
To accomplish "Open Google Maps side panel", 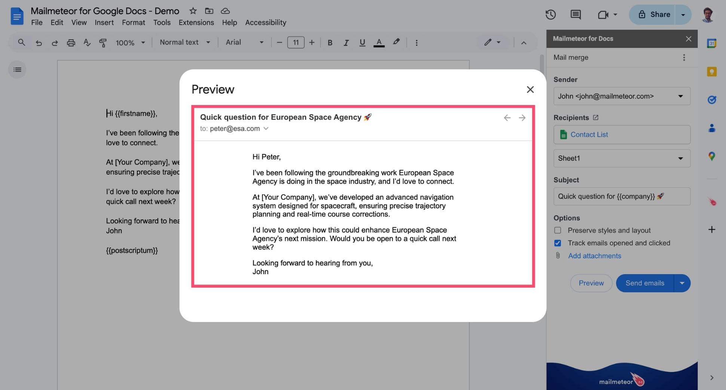I will coord(711,156).
